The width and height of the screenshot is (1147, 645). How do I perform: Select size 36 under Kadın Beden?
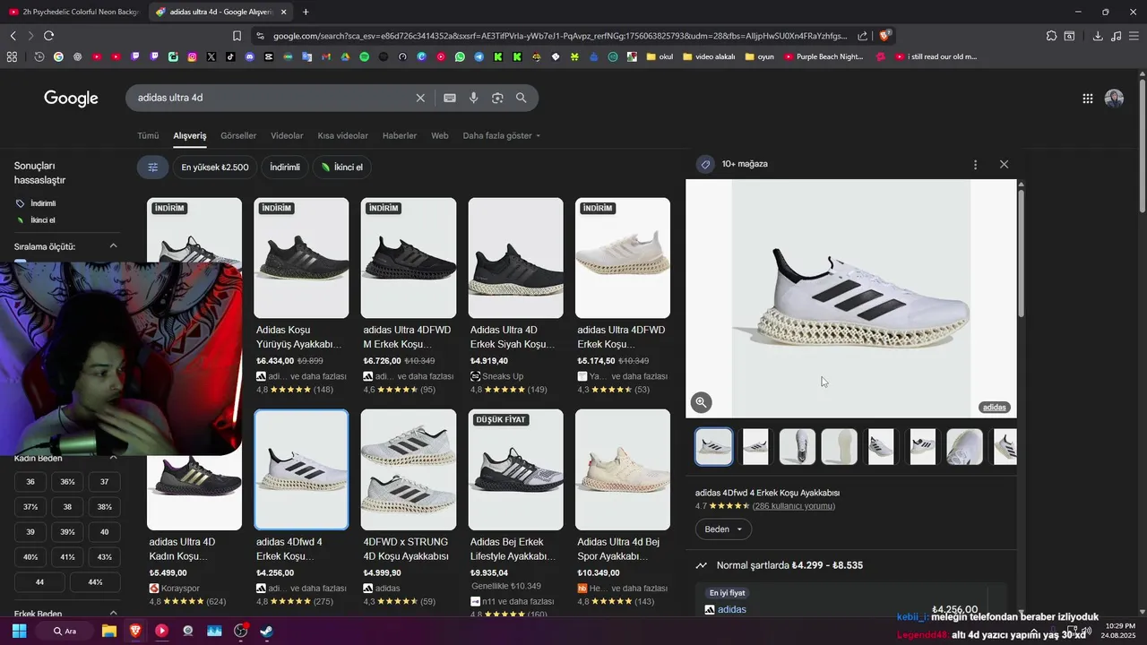[30, 482]
